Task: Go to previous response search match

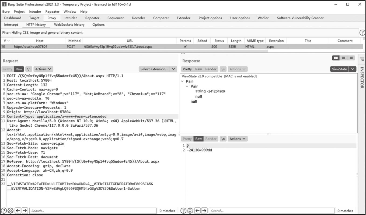Action: coord(197,211)
